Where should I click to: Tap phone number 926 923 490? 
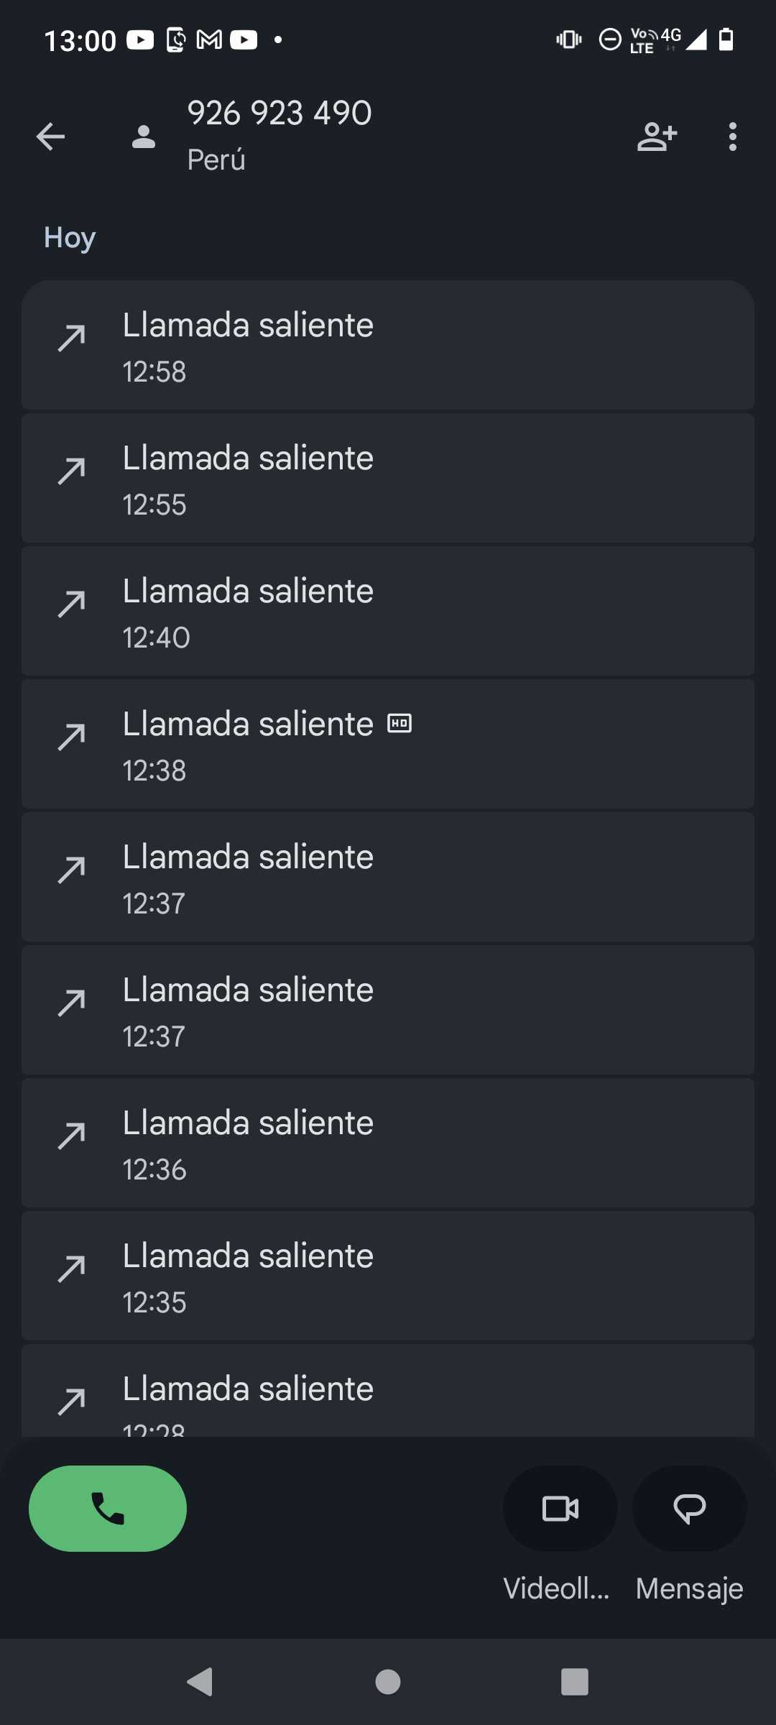tap(280, 114)
